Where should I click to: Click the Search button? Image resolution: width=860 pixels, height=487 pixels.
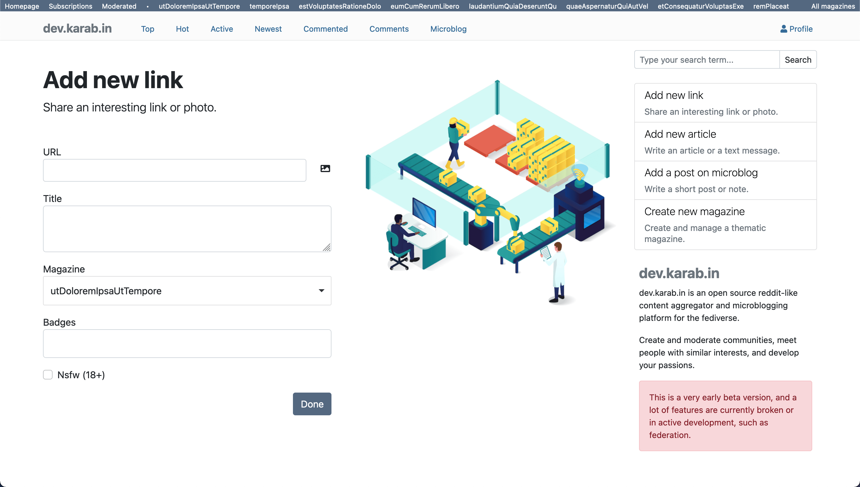pos(798,60)
